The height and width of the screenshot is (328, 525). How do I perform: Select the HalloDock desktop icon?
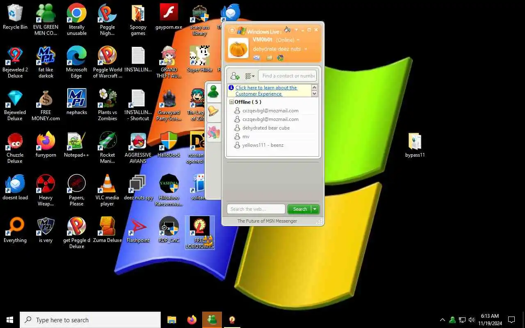pos(169,144)
